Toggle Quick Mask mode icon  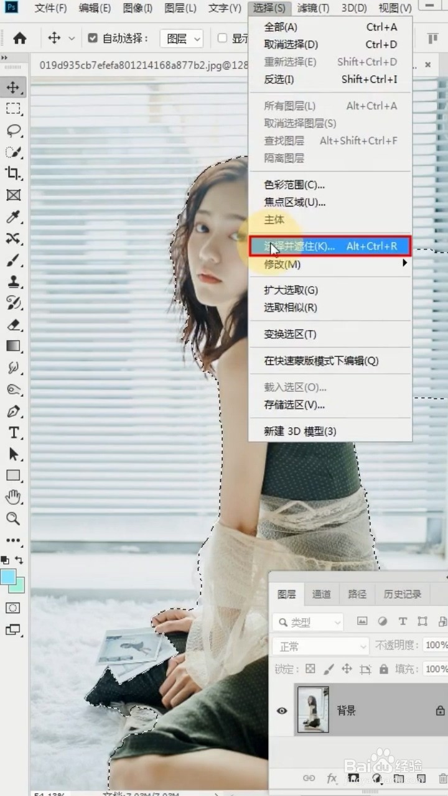tap(13, 608)
